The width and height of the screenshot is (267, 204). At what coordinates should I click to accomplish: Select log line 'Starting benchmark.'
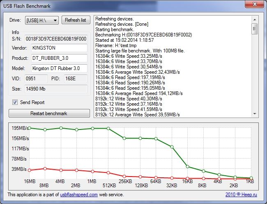click(x=115, y=29)
